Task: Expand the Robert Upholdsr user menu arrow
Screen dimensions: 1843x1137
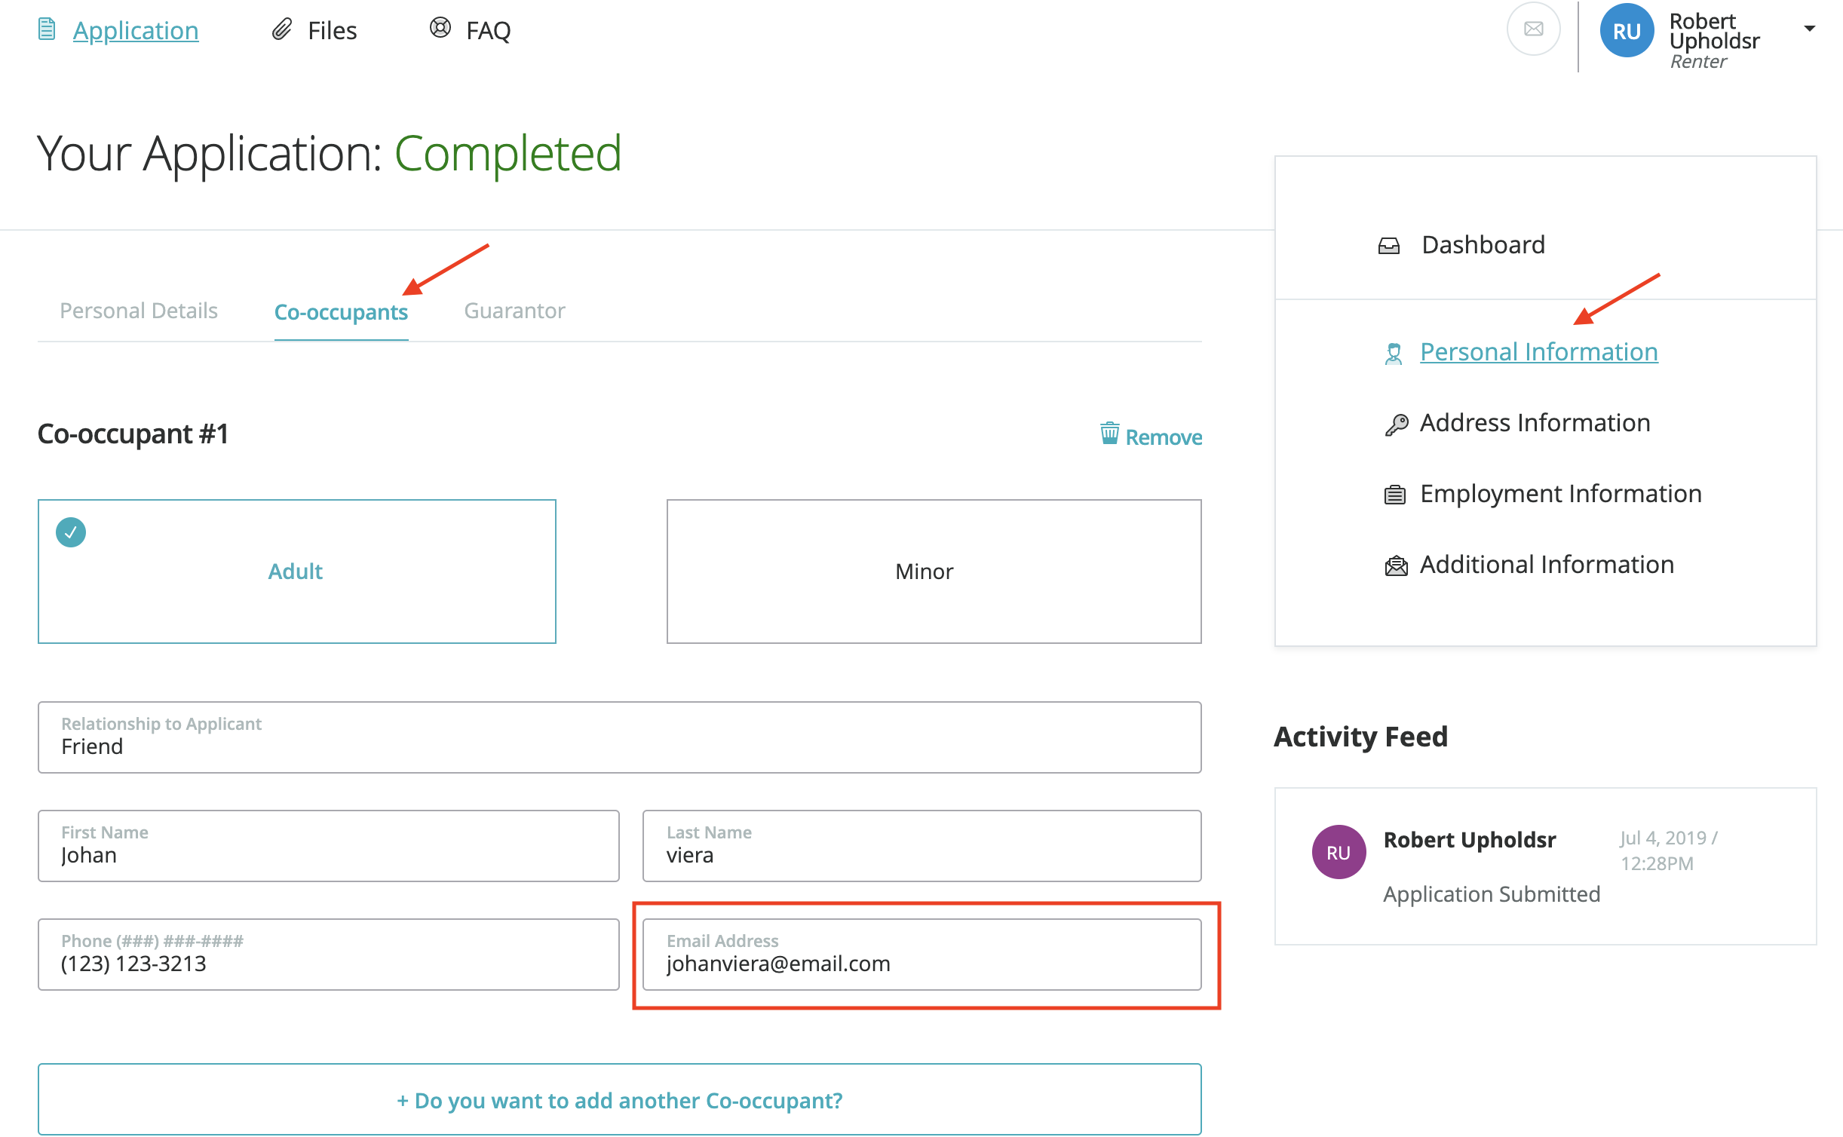Action: click(x=1809, y=29)
